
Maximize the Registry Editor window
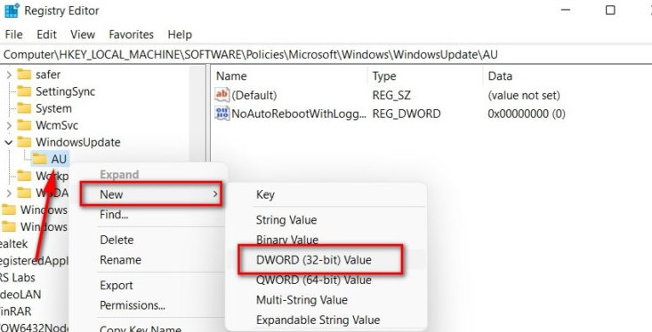610,10
